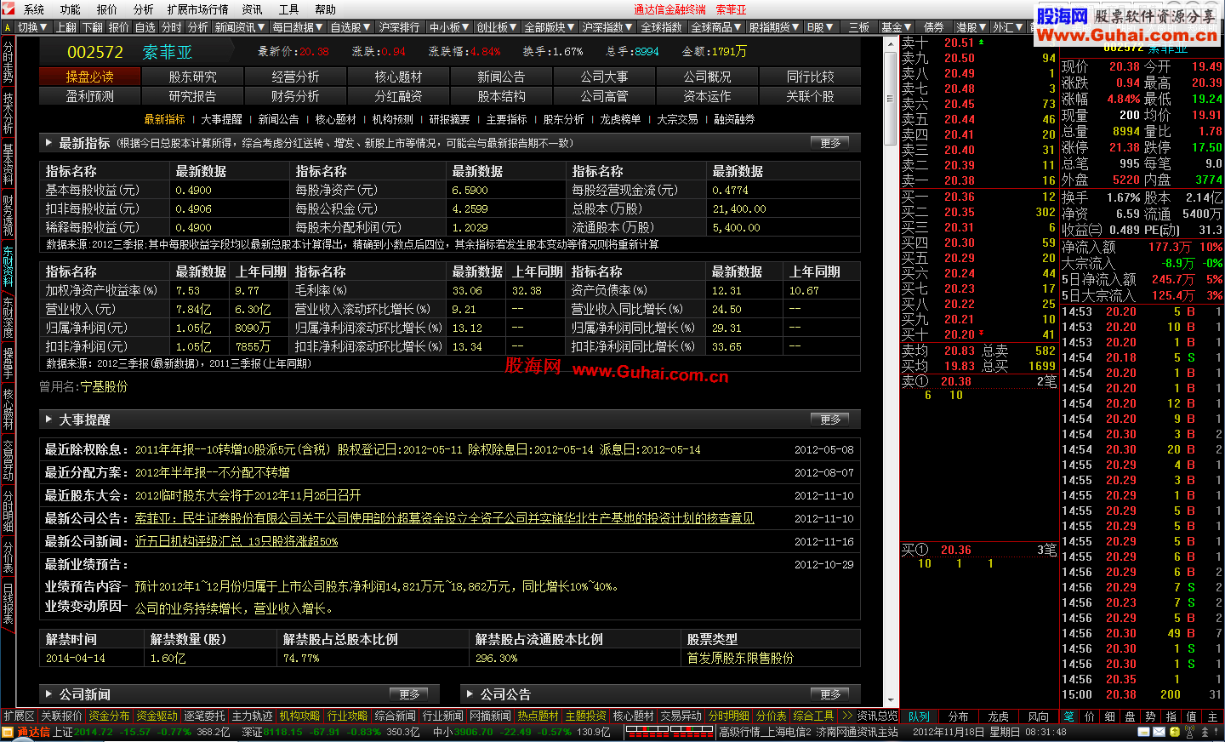Open the 索菲亚 民生证券 announcement link
The height and width of the screenshot is (742, 1225).
point(444,518)
